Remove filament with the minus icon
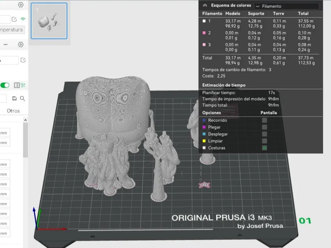 click(6, 45)
